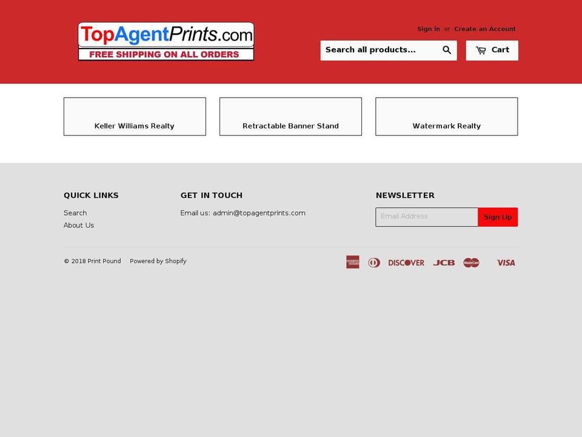This screenshot has width=582, height=437.
Task: Open the Powered by Shopify link
Action: point(158,261)
